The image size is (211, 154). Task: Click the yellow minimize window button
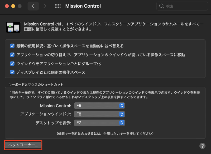point(13,6)
